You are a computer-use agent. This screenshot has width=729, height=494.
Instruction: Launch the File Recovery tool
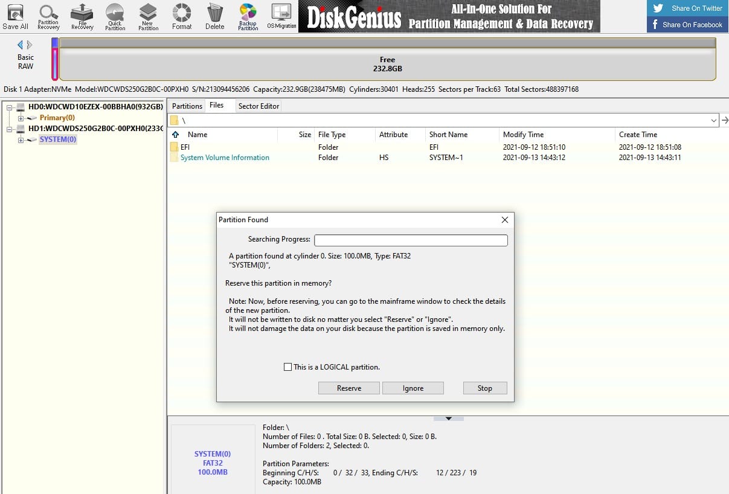[x=82, y=16]
